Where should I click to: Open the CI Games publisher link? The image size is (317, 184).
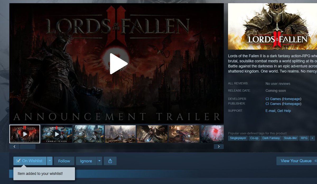(x=273, y=104)
